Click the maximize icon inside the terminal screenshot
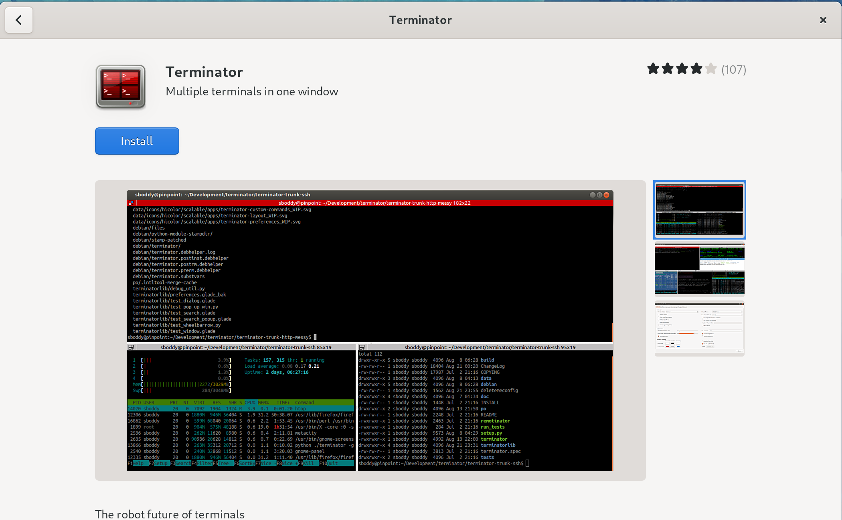The height and width of the screenshot is (520, 842). point(599,195)
